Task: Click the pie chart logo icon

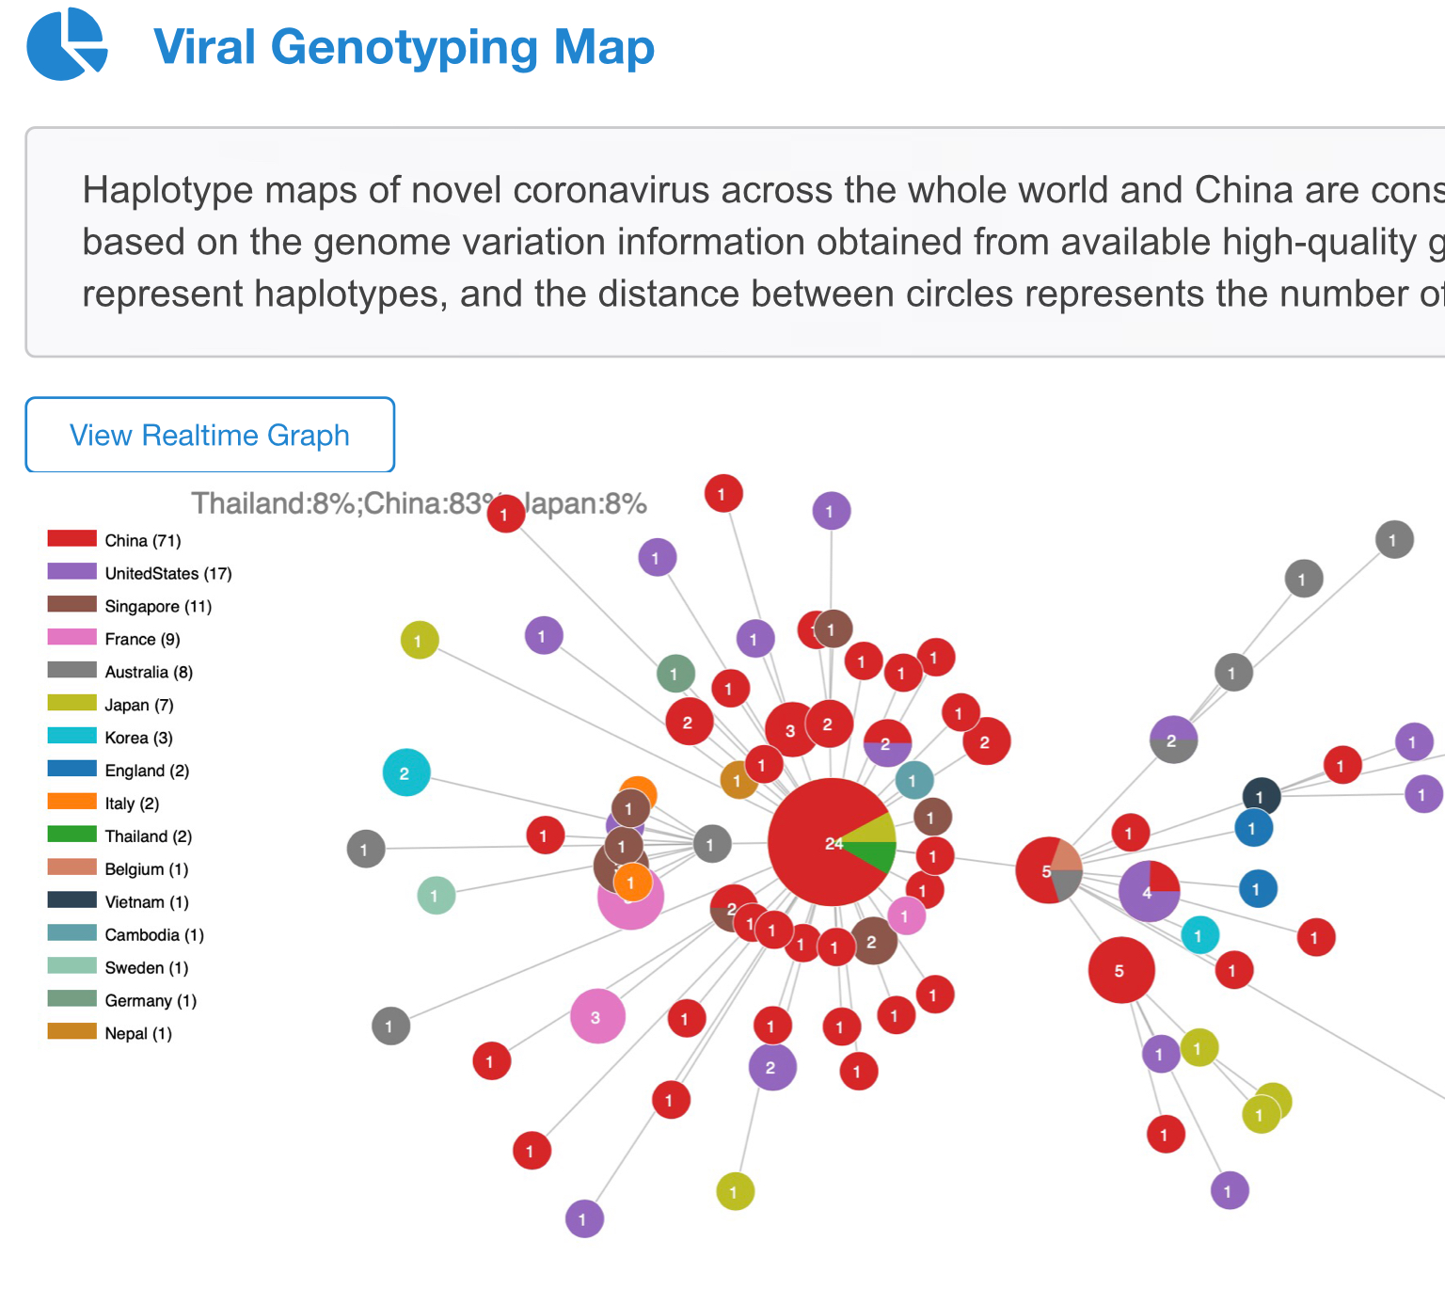Action: point(66,44)
